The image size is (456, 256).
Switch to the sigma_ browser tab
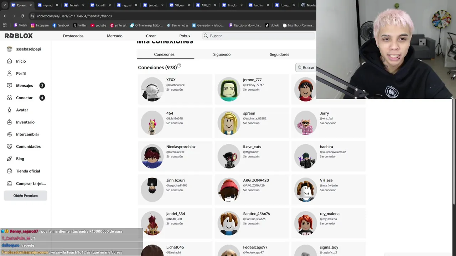point(47,5)
